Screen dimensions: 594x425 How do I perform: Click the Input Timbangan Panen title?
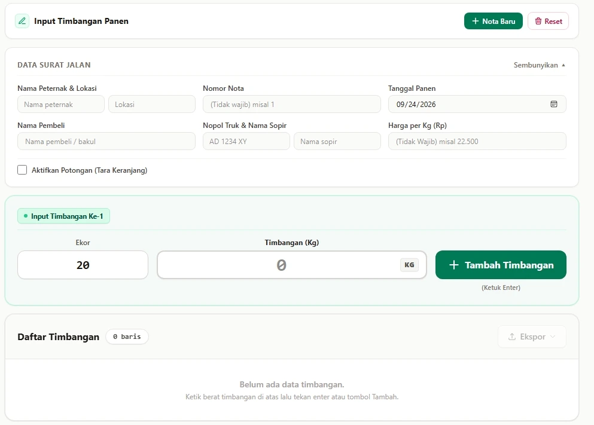(x=81, y=21)
